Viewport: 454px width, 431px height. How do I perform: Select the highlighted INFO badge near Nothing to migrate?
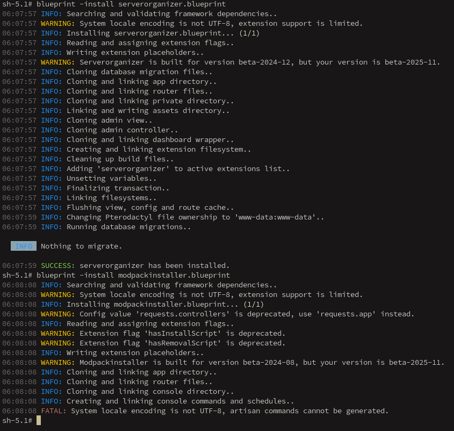coord(23,246)
